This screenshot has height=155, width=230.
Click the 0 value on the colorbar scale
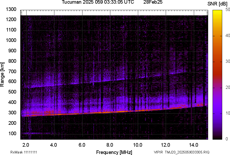[x=227, y=139]
